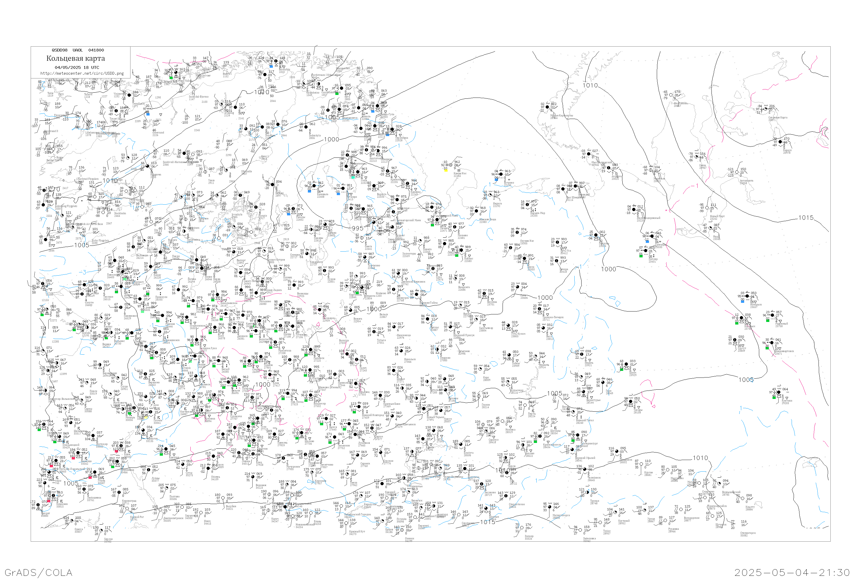Click the 2025-05-04-21:30 timestamp at bottom right
Viewport: 868px width, 579px height.
[x=792, y=572]
